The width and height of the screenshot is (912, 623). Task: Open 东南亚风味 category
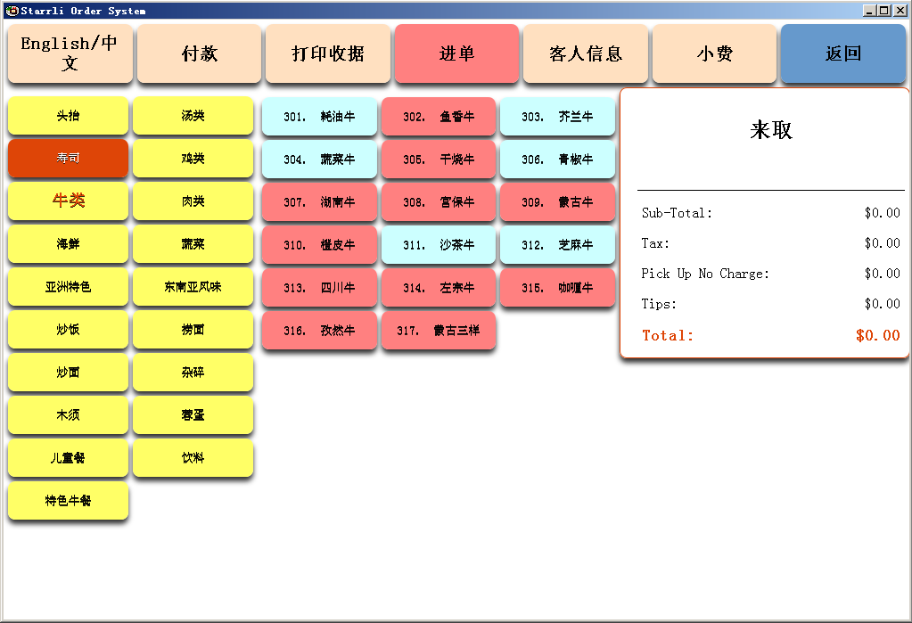(193, 287)
